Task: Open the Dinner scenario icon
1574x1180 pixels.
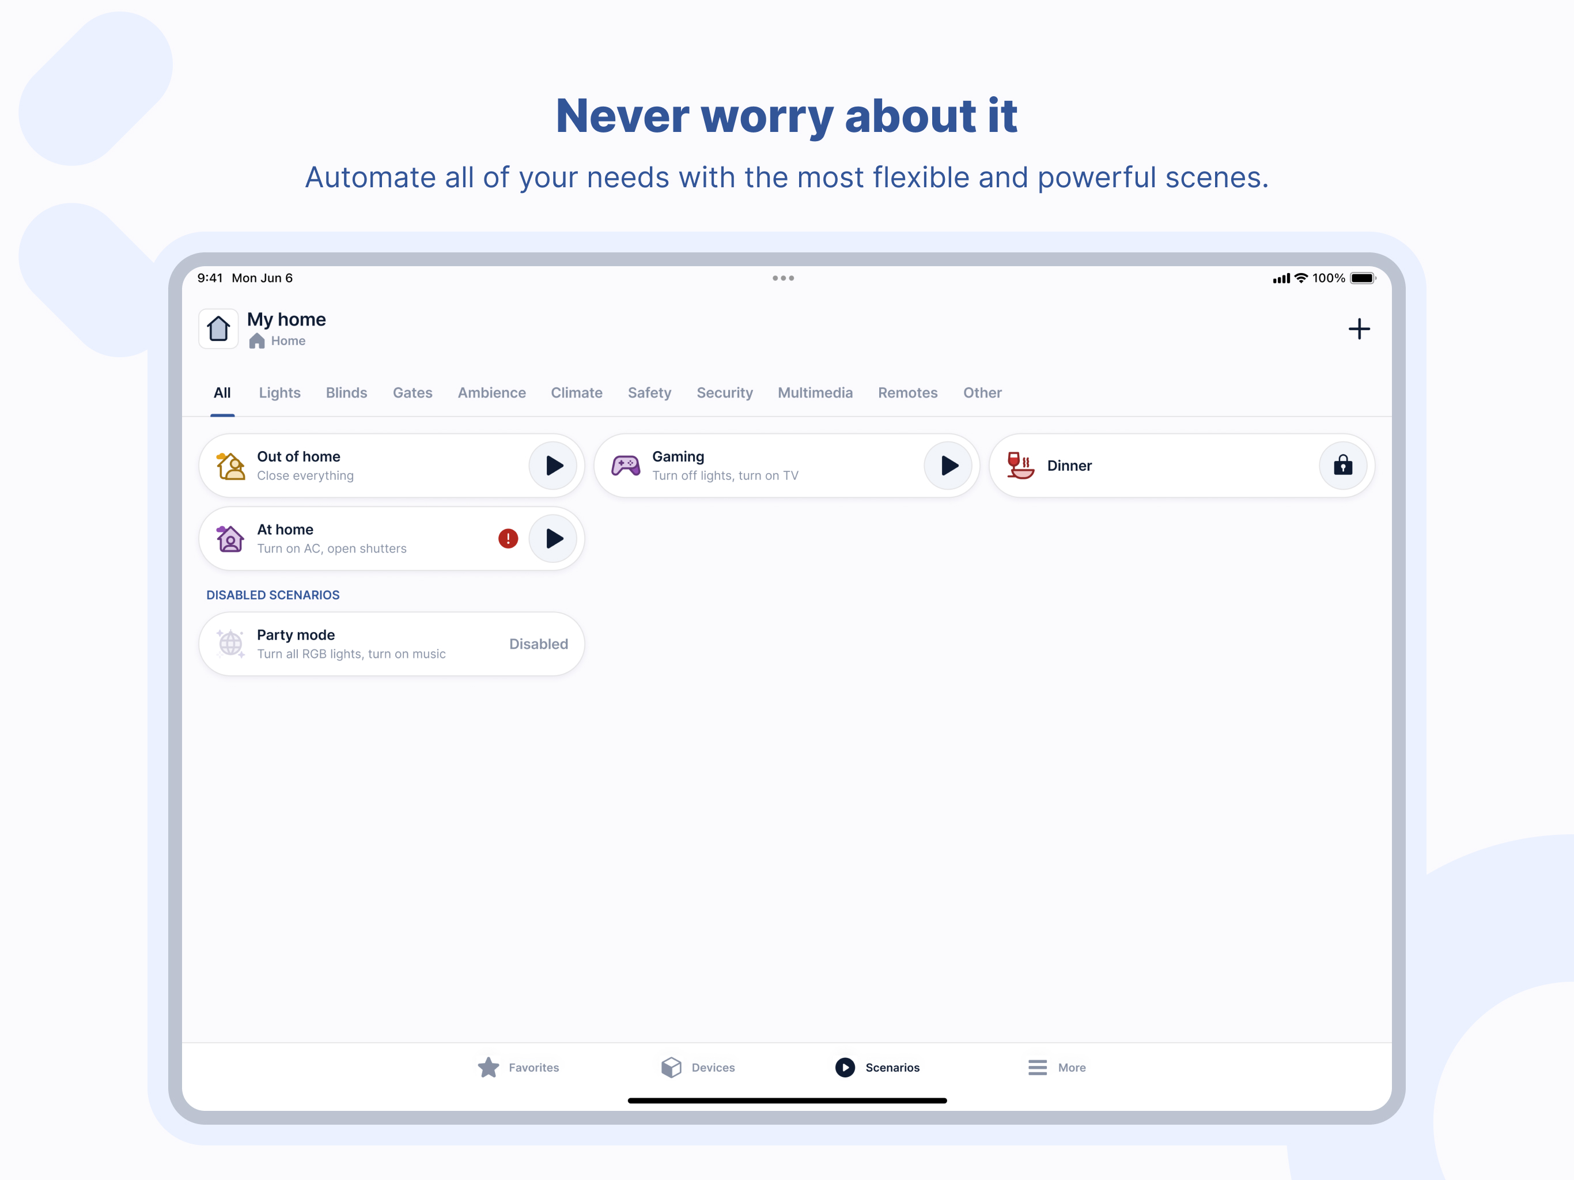Action: click(1020, 466)
